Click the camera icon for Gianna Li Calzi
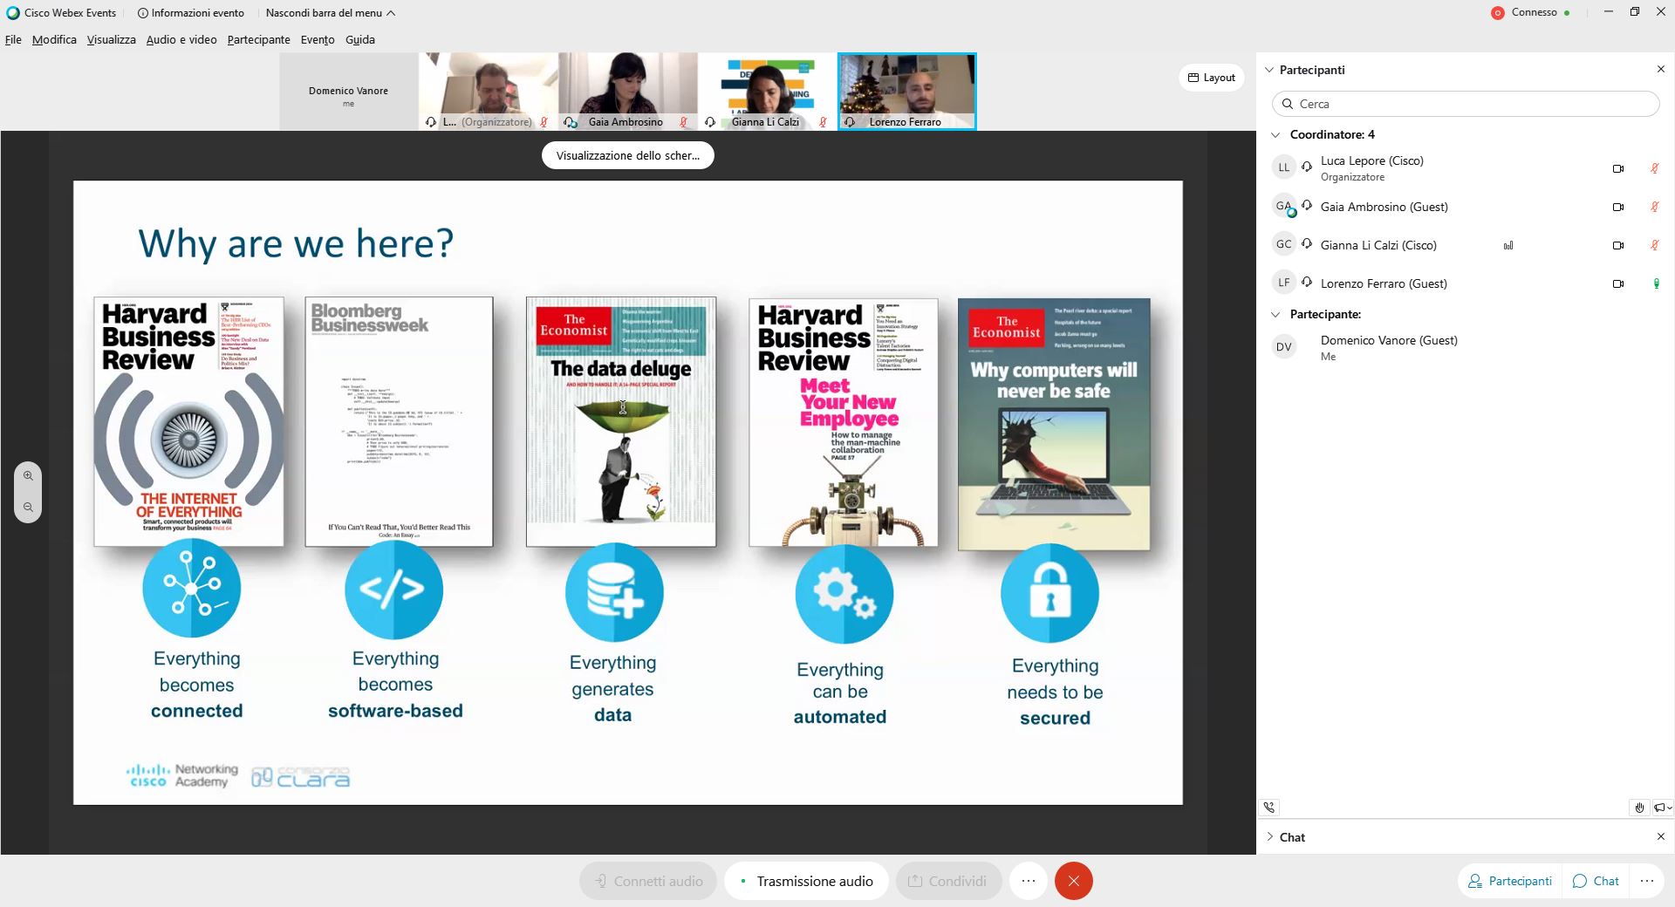 [1618, 245]
